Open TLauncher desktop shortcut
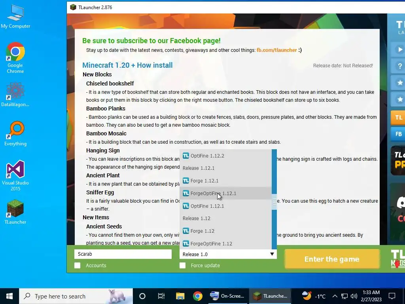The width and height of the screenshot is (405, 304). [15, 212]
